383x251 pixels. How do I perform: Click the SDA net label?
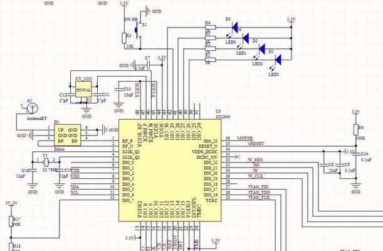click(x=75, y=187)
